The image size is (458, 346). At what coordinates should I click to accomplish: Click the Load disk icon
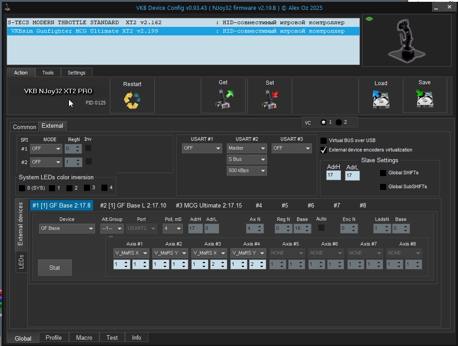coord(380,99)
